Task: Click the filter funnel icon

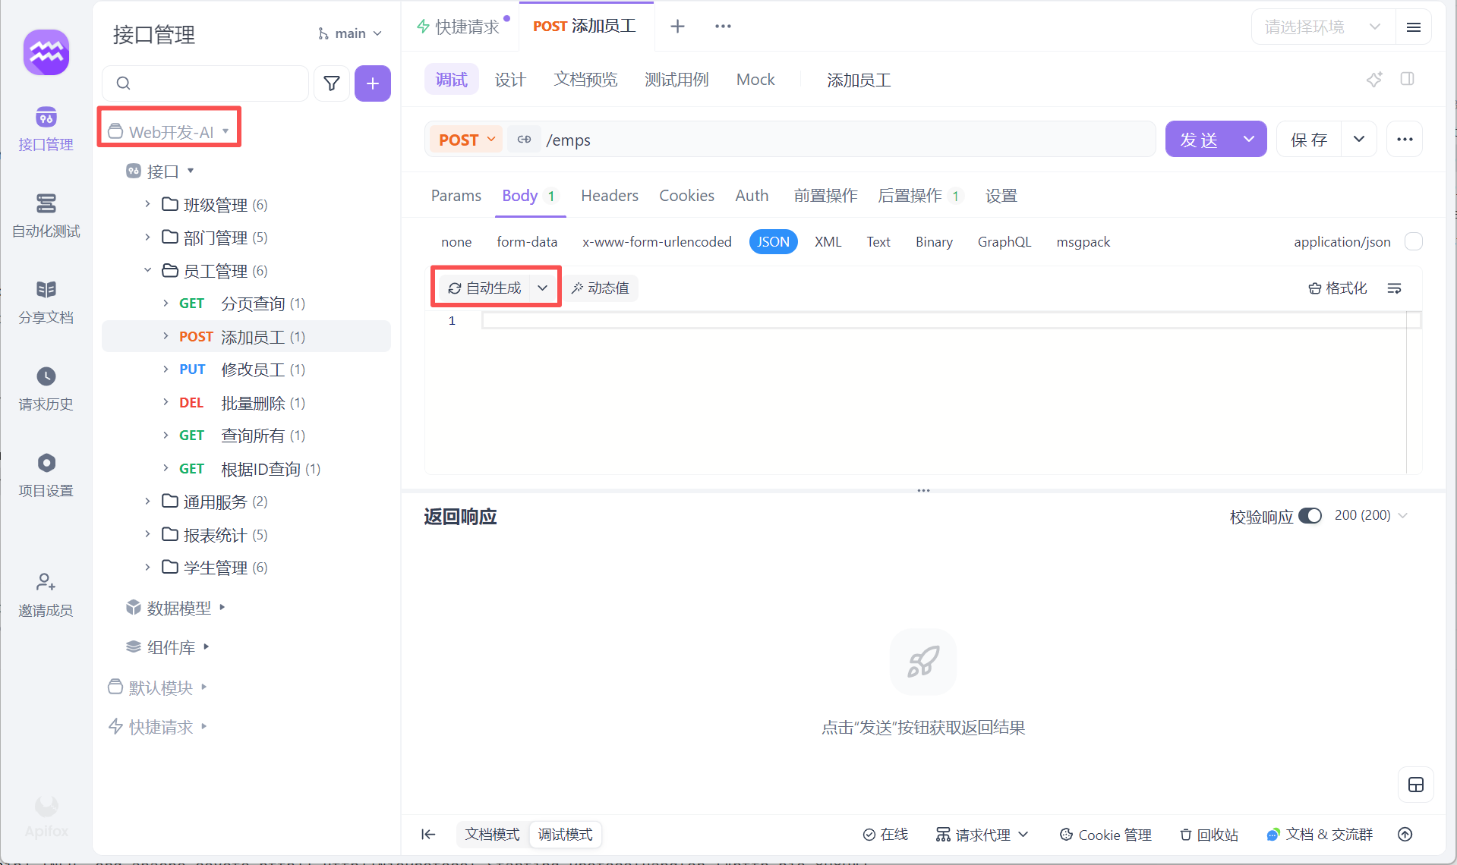Action: pyautogui.click(x=332, y=83)
